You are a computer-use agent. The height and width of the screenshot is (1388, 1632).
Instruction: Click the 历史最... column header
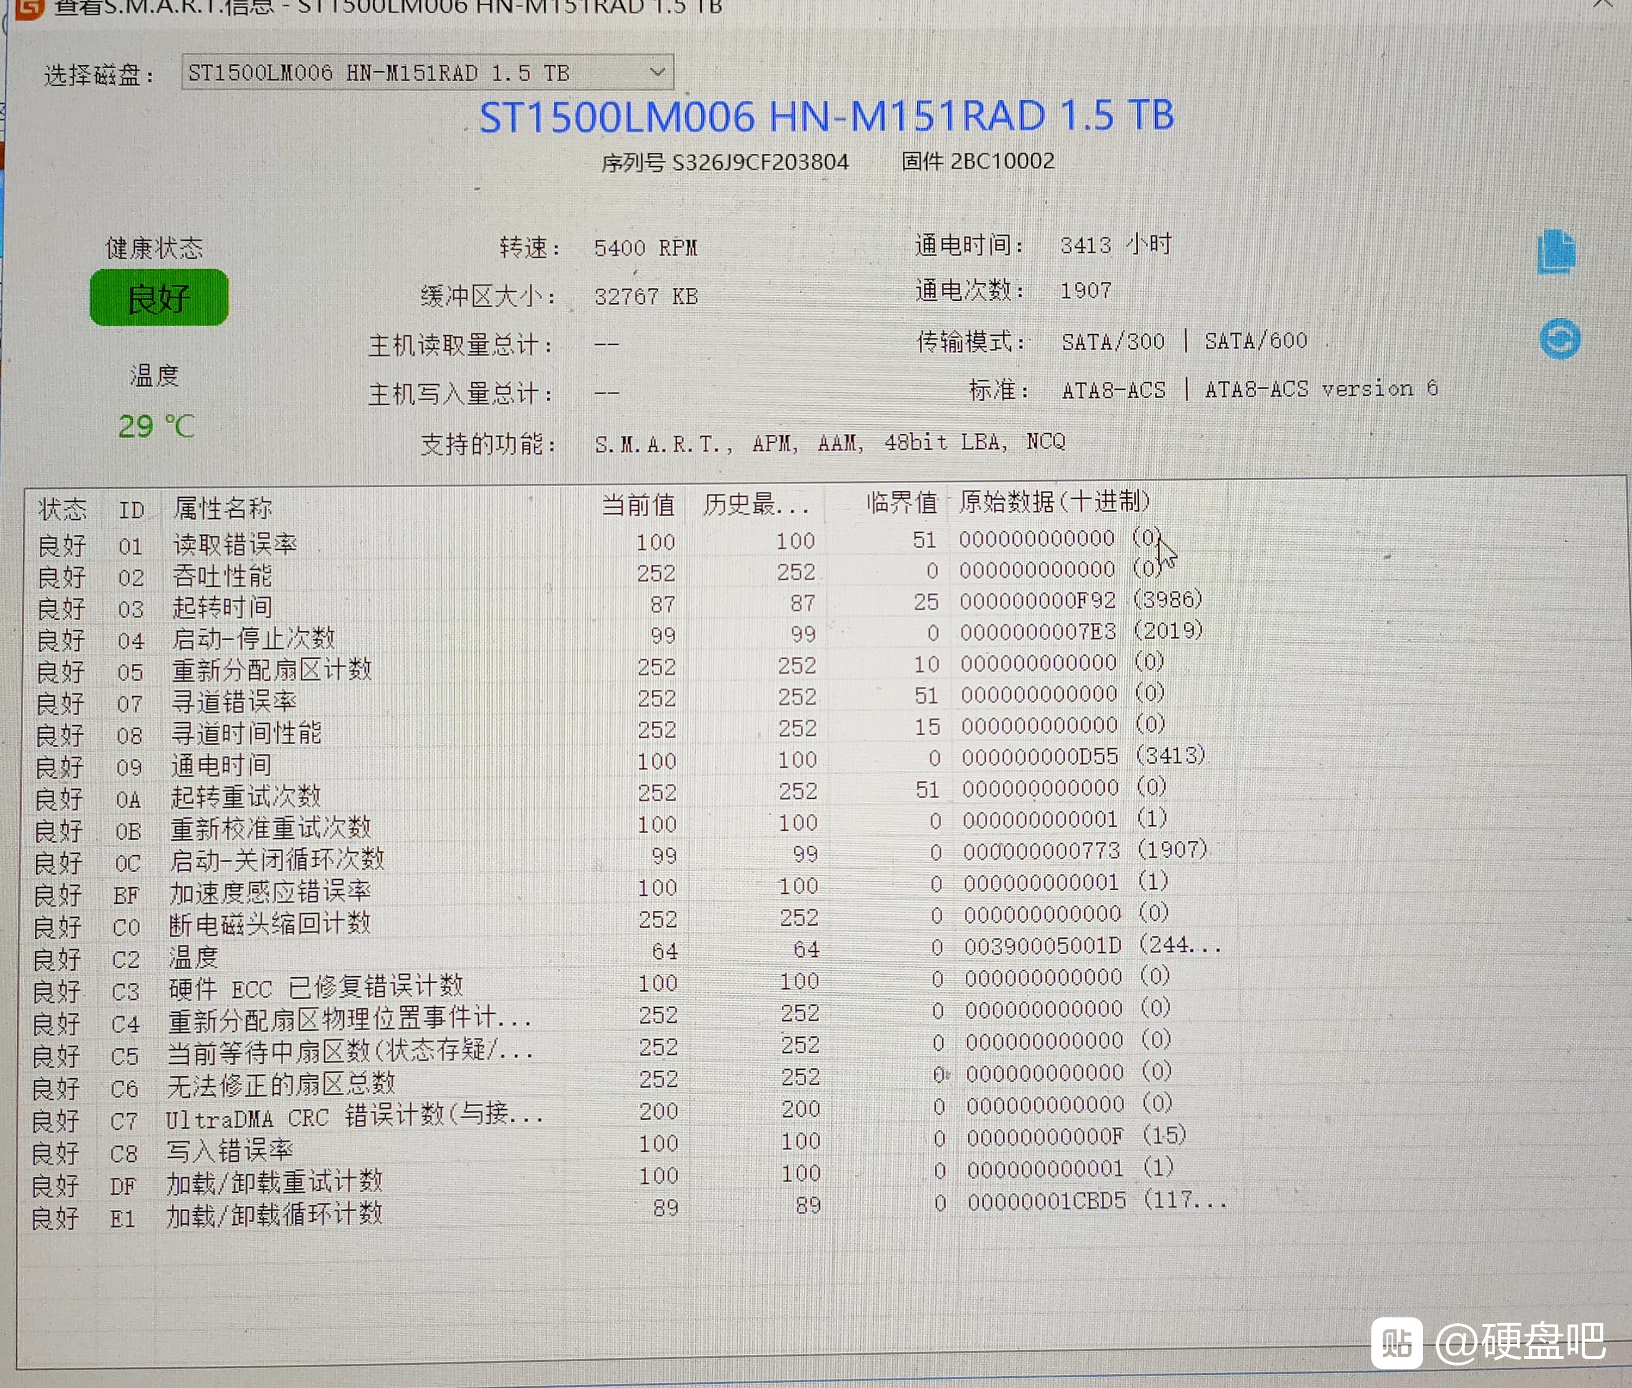point(756,504)
